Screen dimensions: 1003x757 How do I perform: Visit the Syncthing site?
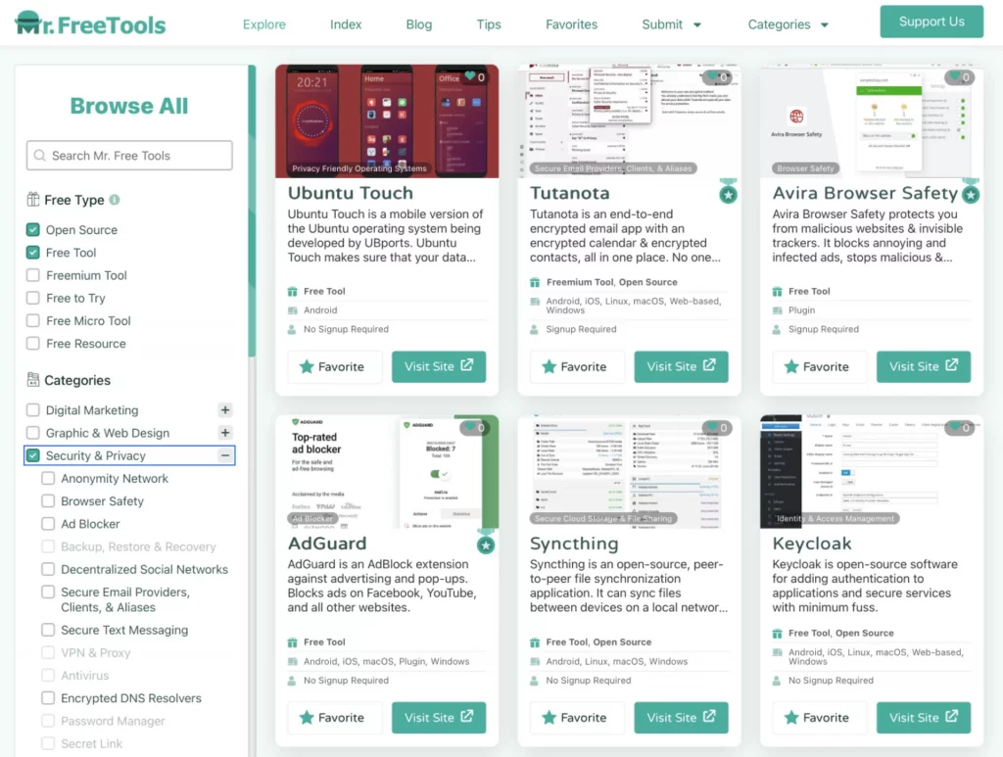(682, 718)
